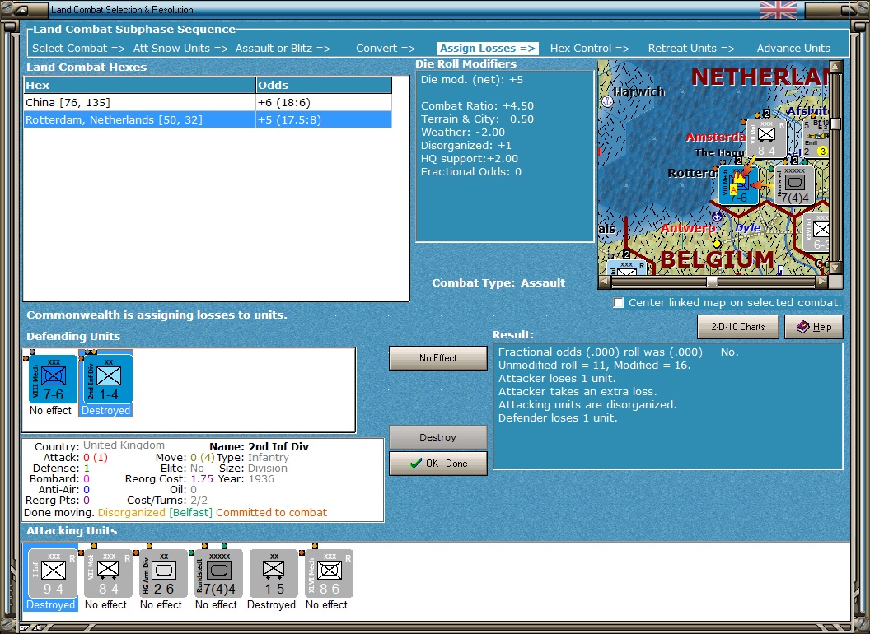The width and height of the screenshot is (870, 634).
Task: Select the VII Mot attacking unit 8-4
Action: point(108,573)
